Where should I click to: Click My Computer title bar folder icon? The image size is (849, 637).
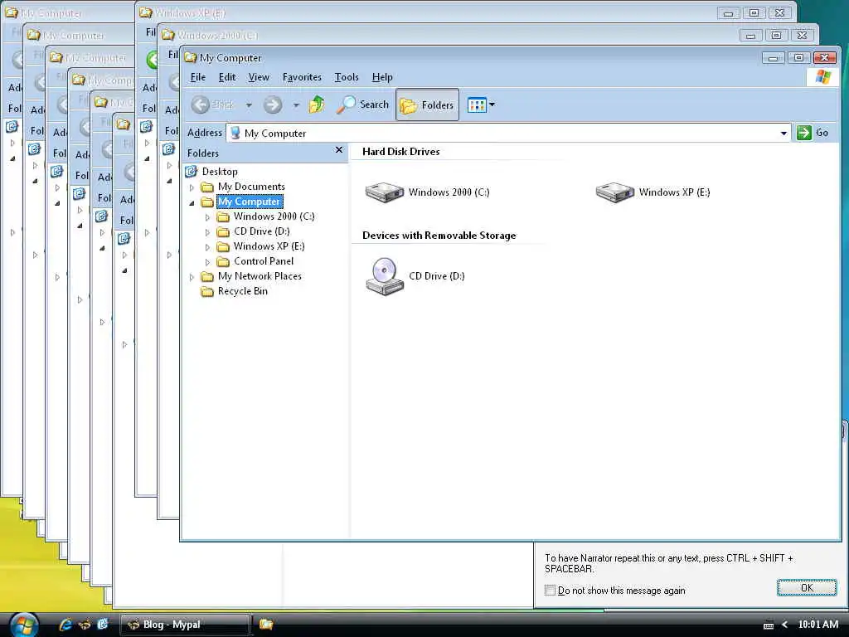190,57
